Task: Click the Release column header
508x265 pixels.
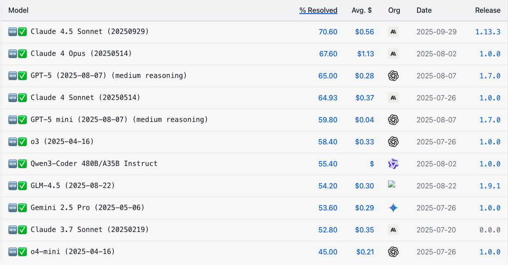Action: click(487, 10)
